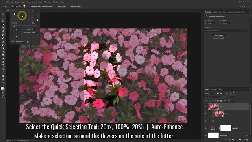252x142 pixels.
Task: Select the Quick Selection tool in toolbar
Action: pos(3,24)
